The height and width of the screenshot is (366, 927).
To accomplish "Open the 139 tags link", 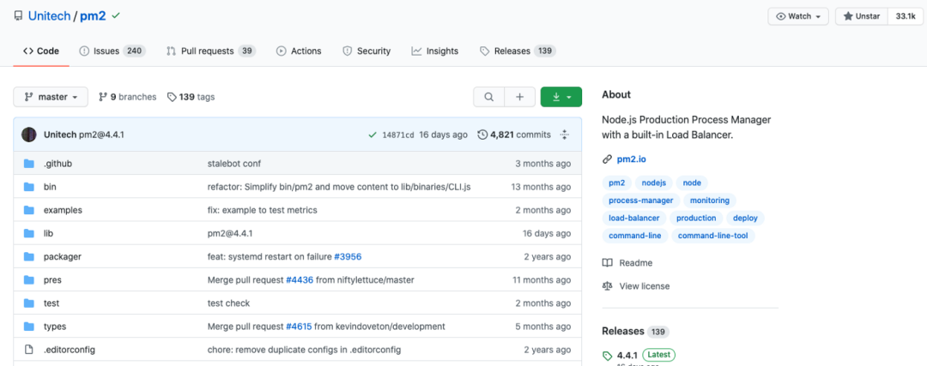I will tap(191, 97).
